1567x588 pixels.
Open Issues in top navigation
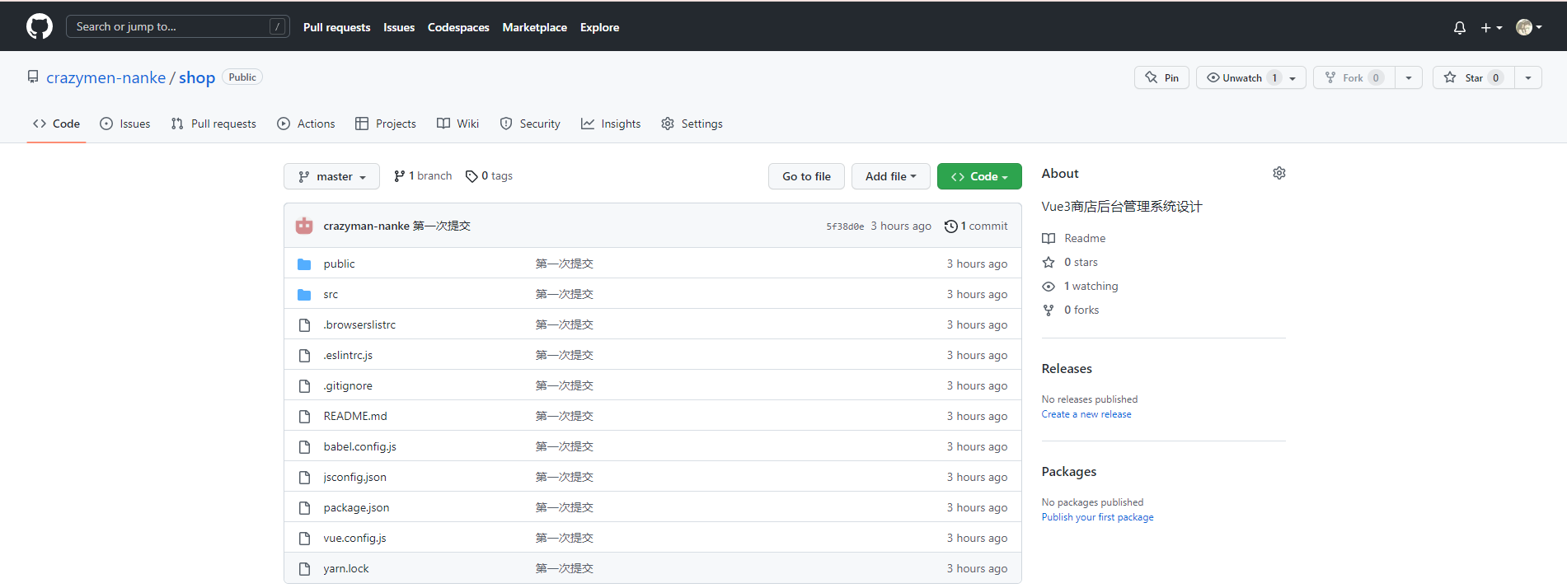pyautogui.click(x=399, y=27)
